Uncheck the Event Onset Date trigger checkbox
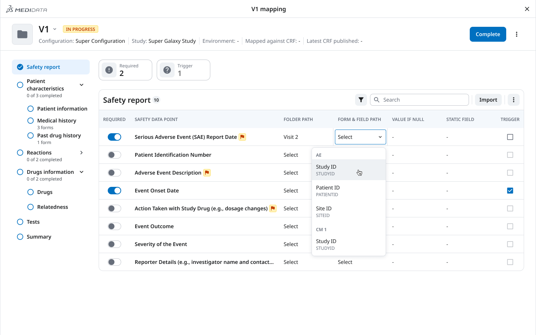The image size is (536, 335). tap(510, 190)
